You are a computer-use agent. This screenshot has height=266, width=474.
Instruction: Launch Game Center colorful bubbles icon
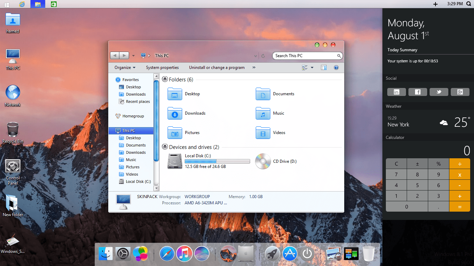tap(140, 254)
